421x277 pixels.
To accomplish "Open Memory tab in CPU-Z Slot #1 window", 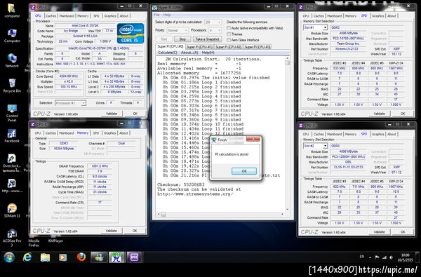I will coord(351,16).
